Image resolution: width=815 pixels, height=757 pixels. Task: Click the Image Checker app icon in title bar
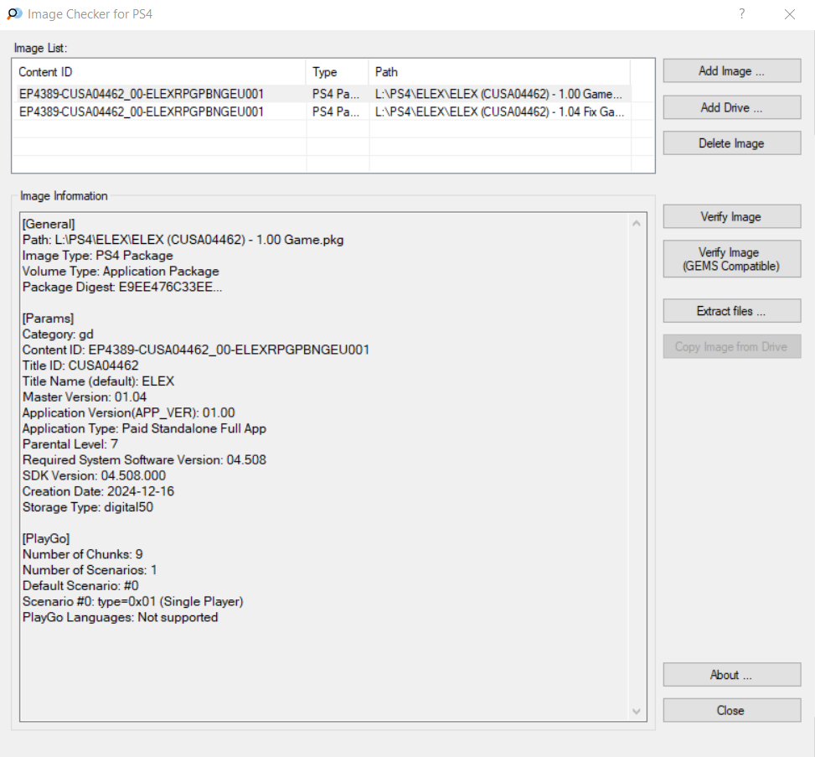tap(14, 14)
